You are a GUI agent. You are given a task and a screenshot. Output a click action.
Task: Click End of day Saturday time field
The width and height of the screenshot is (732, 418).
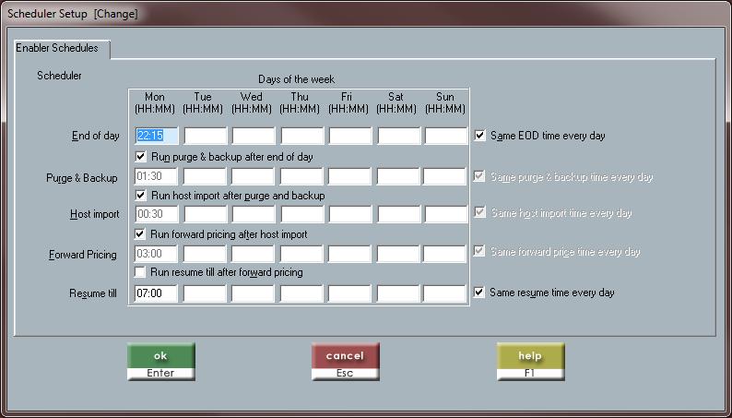click(x=398, y=136)
